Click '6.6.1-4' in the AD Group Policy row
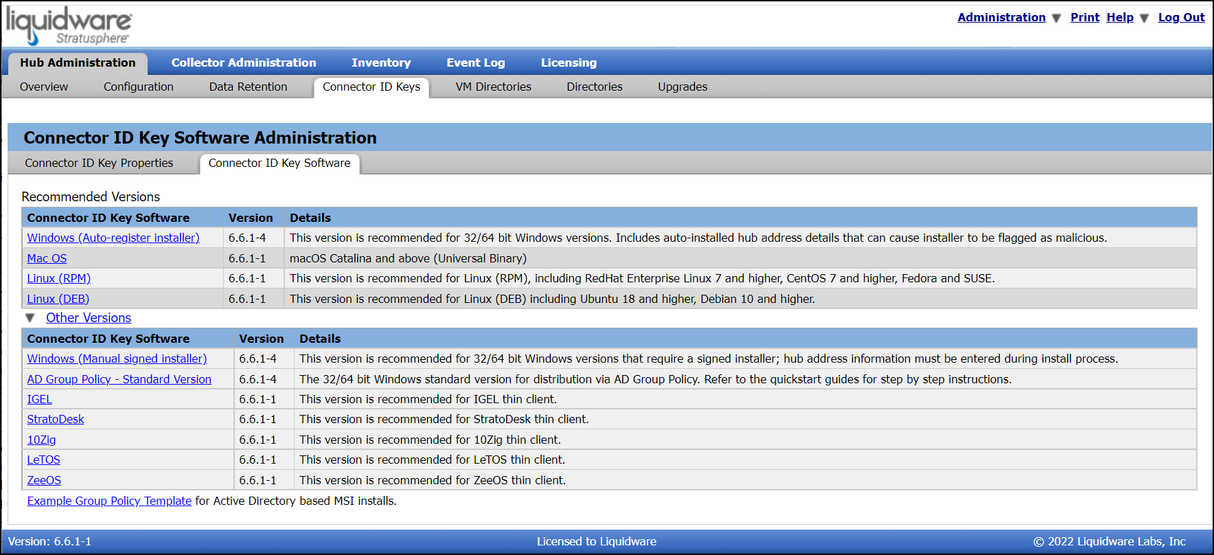 258,379
